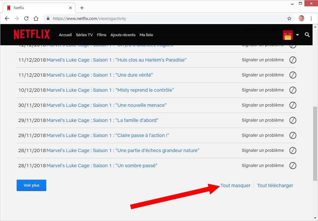Click the browser forward arrow
The width and height of the screenshot is (318, 221).
click(17, 19)
